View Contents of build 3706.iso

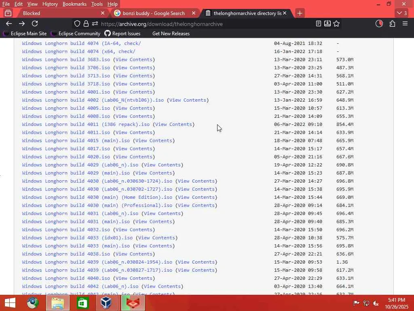point(134,68)
